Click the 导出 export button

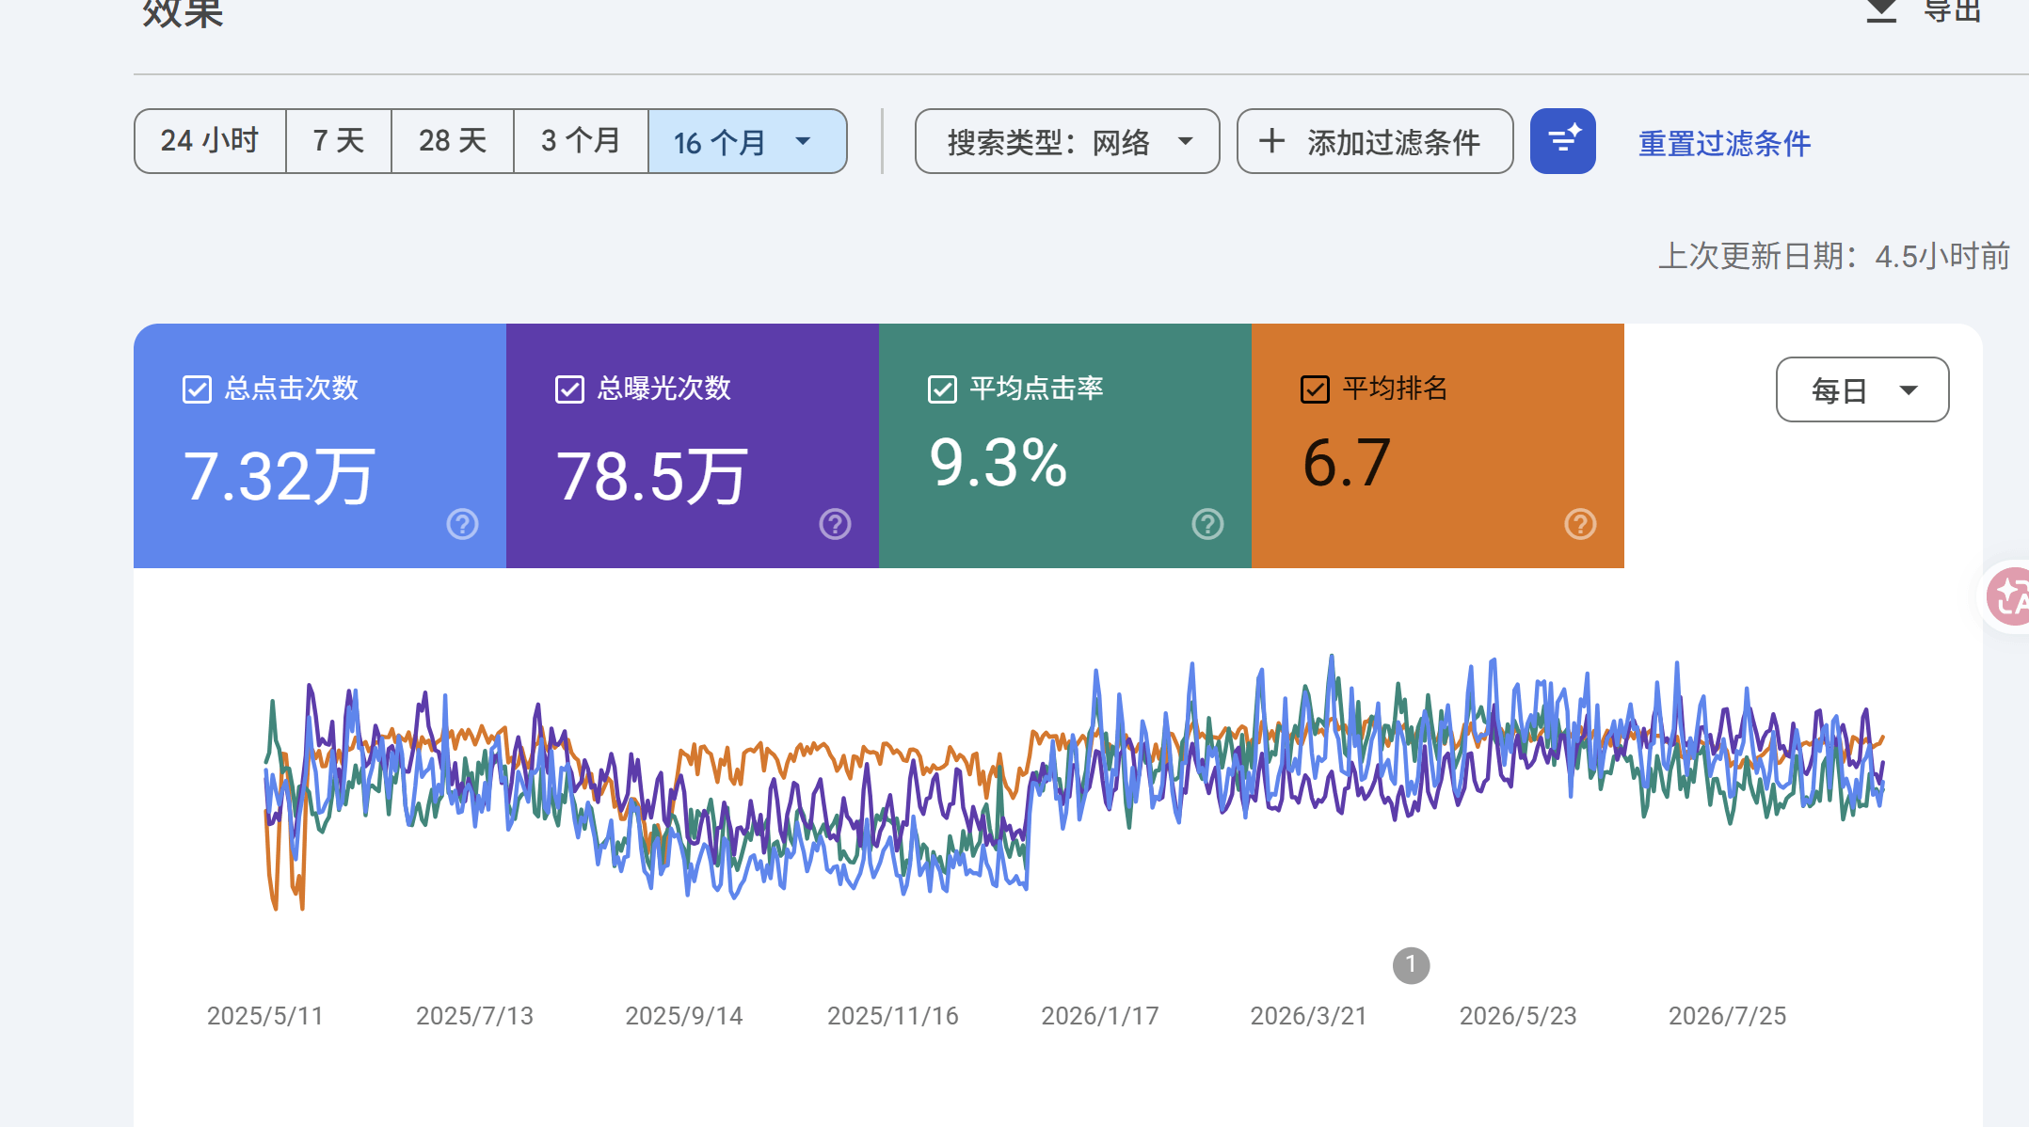pyautogui.click(x=1924, y=9)
